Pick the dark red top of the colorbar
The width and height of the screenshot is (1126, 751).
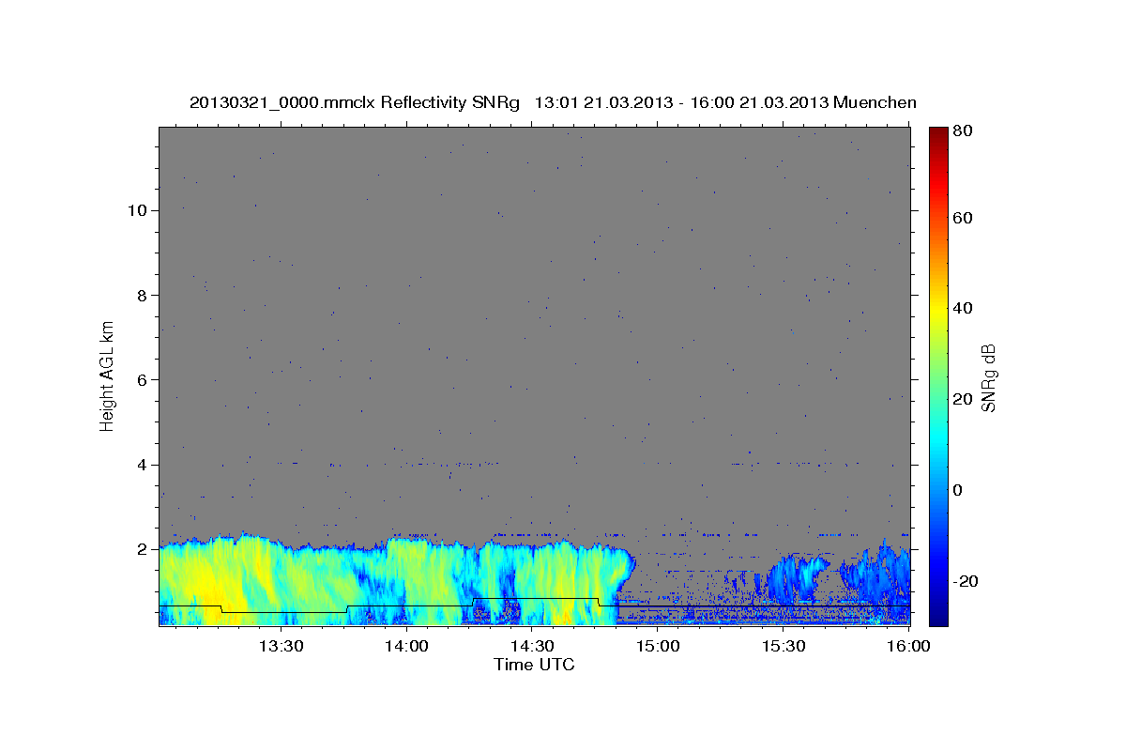[937, 134]
